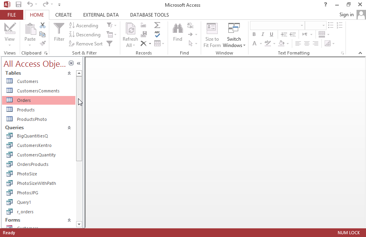Sort records Descending
The height and width of the screenshot is (237, 366).
click(x=85, y=35)
